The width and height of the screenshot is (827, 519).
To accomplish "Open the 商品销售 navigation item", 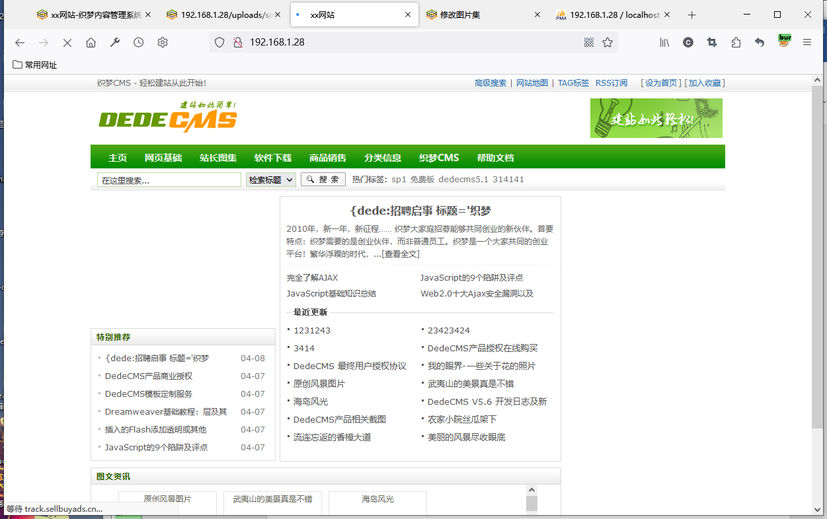I will (328, 158).
